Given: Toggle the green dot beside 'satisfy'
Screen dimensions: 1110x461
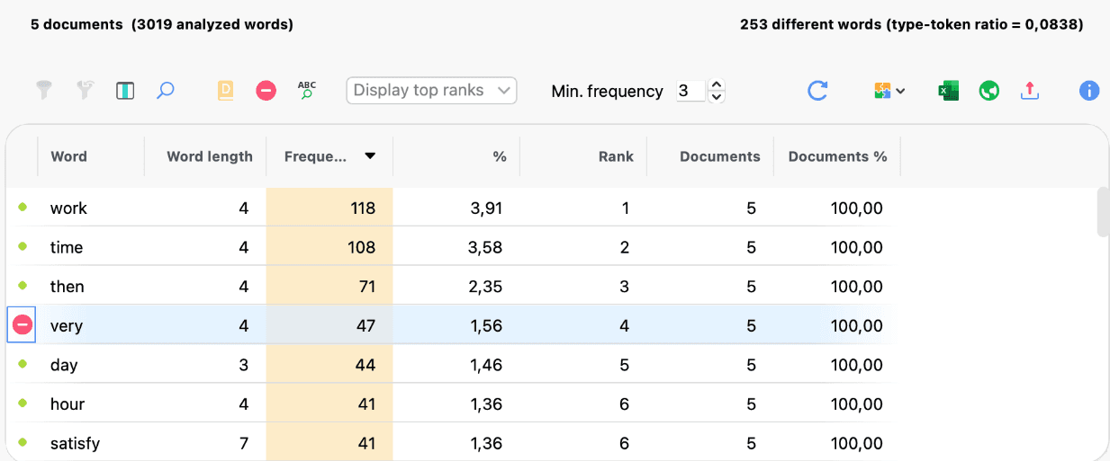Looking at the screenshot, I should coord(23,443).
